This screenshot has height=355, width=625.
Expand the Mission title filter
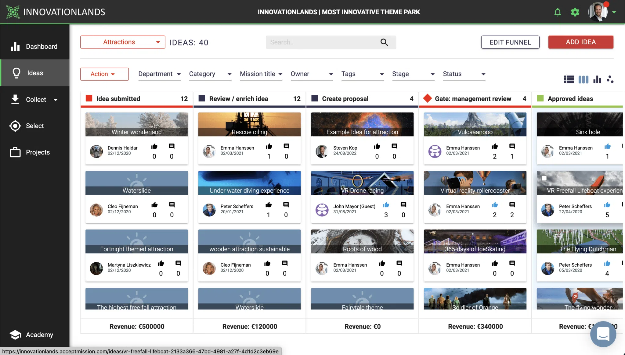point(261,74)
